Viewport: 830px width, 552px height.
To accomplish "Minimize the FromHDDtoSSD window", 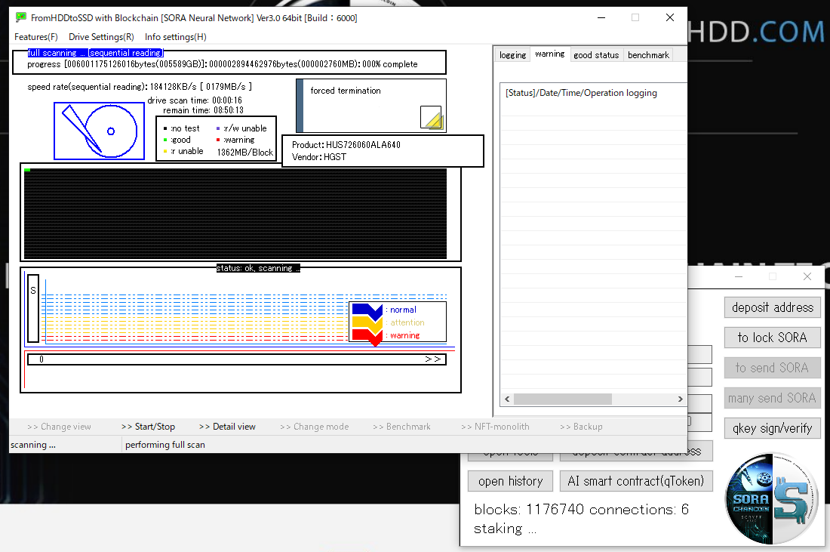I will (601, 17).
